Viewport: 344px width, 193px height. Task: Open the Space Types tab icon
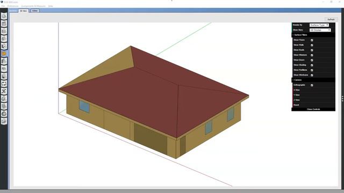coord(4,46)
